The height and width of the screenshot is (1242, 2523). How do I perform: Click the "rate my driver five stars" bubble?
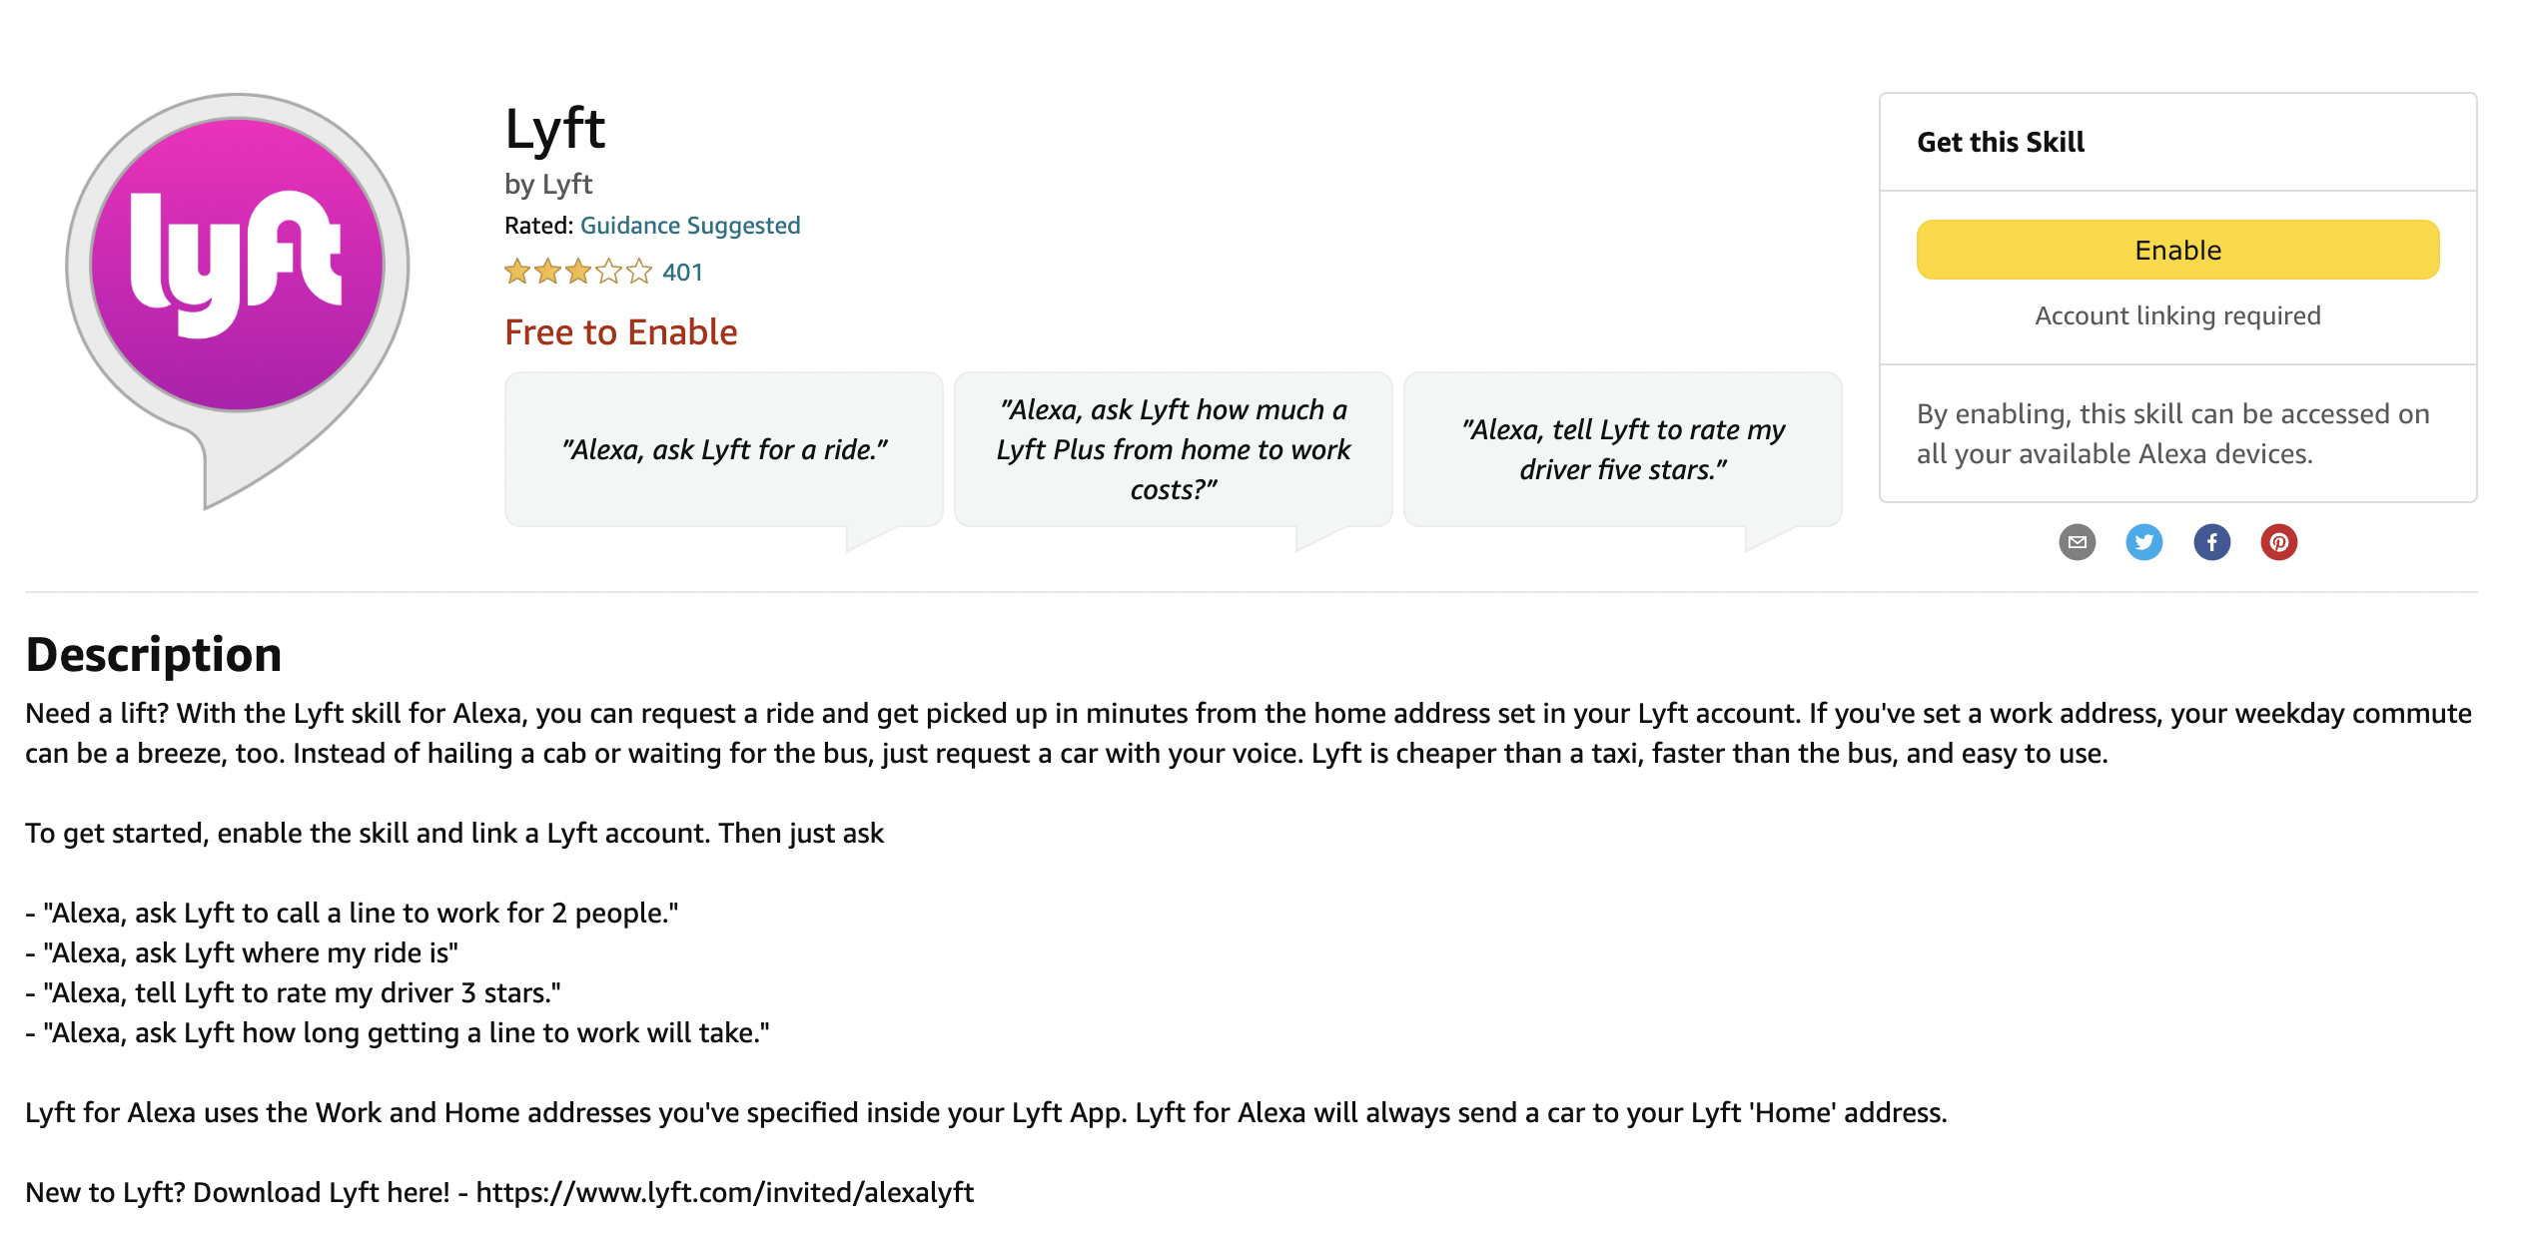coord(1622,449)
